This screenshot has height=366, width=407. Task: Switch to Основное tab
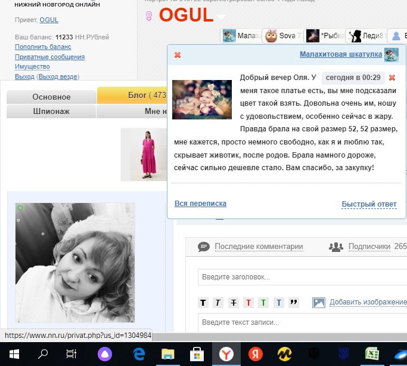51,97
